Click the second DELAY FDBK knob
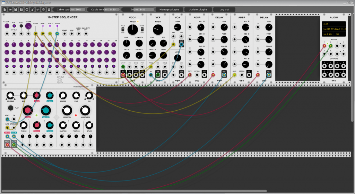This screenshot has width=355, height=194. (x=269, y=39)
